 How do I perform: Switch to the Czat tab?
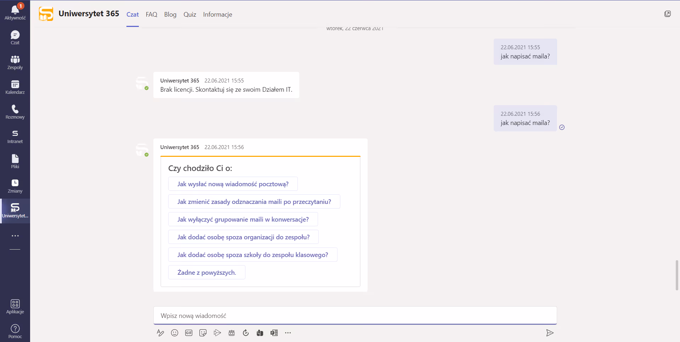tap(132, 15)
